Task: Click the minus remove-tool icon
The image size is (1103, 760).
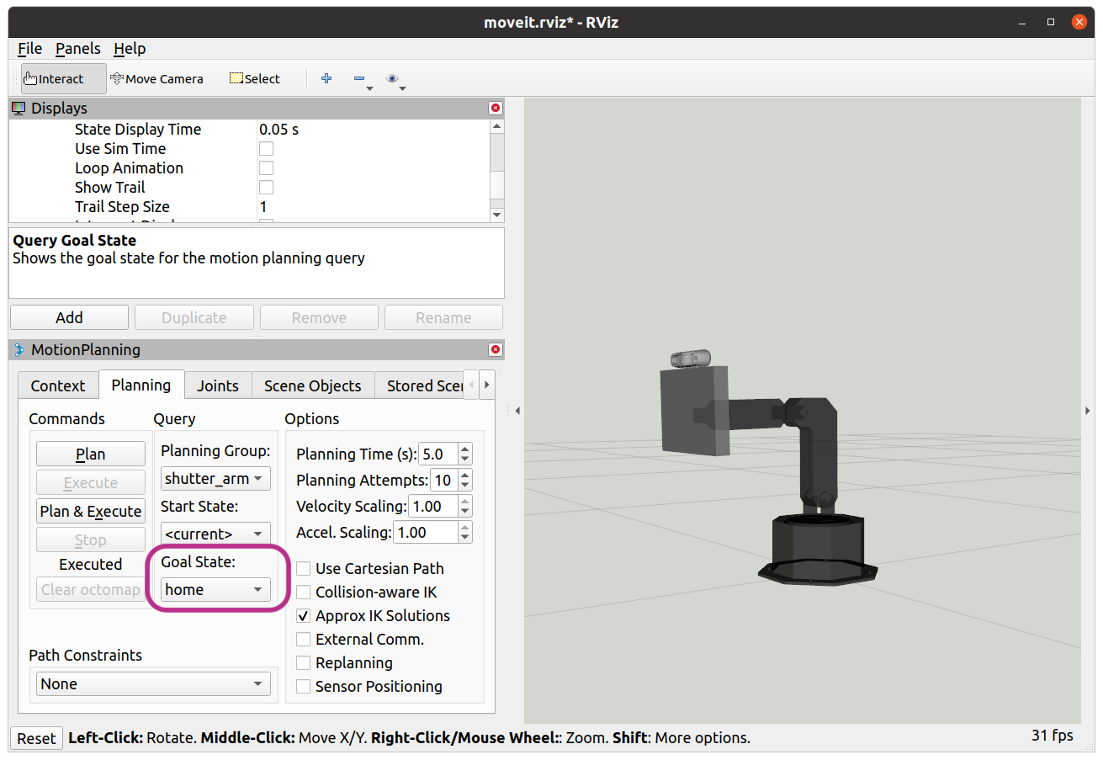Action: point(359,79)
